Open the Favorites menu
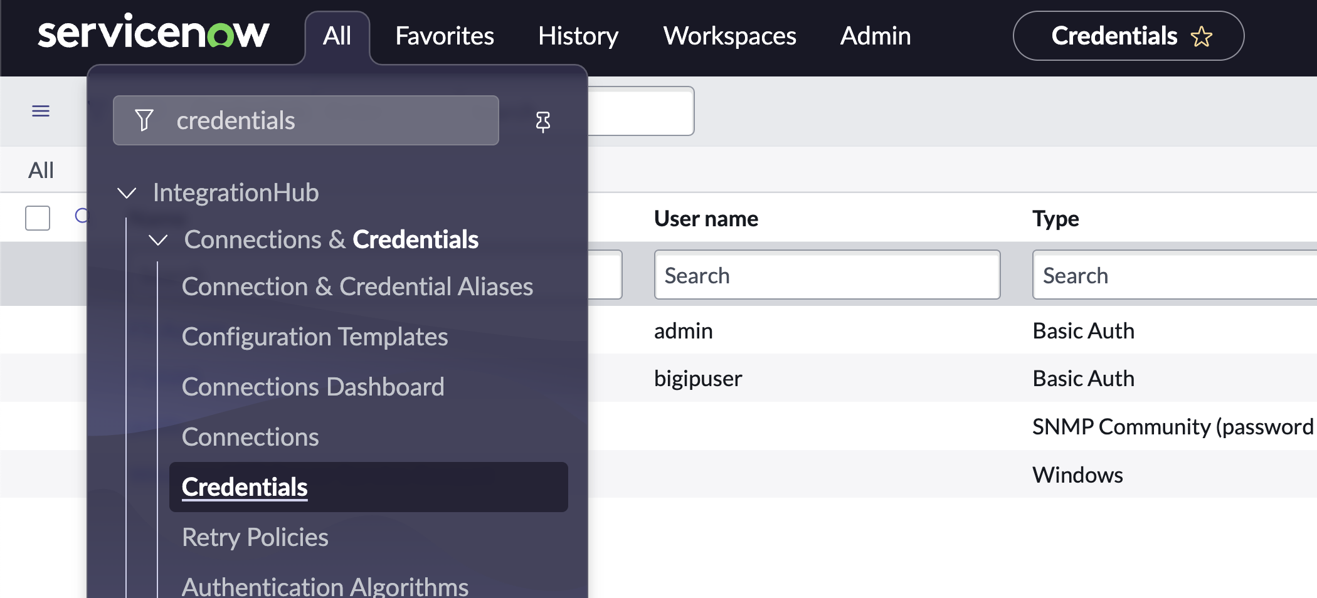Viewport: 1317px width, 598px height. point(444,36)
